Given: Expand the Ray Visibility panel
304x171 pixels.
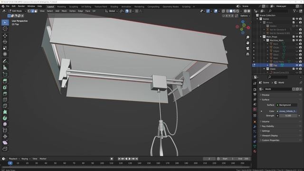Looking at the screenshot, I should pyautogui.click(x=280, y=126).
